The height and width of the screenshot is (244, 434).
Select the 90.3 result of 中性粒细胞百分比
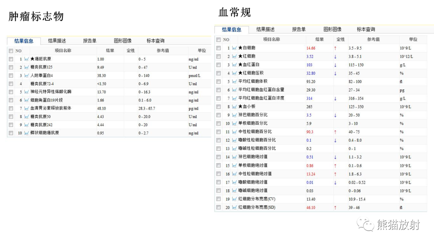tap(310, 132)
